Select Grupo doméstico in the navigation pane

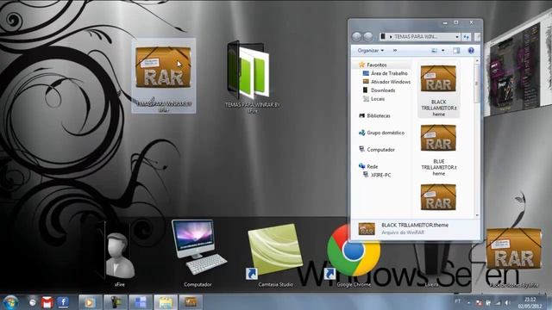click(x=386, y=133)
